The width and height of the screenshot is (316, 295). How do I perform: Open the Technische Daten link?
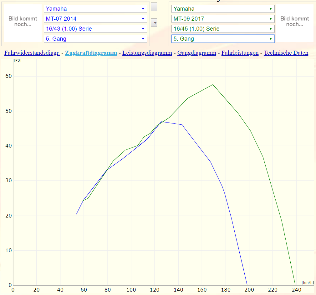(286, 53)
